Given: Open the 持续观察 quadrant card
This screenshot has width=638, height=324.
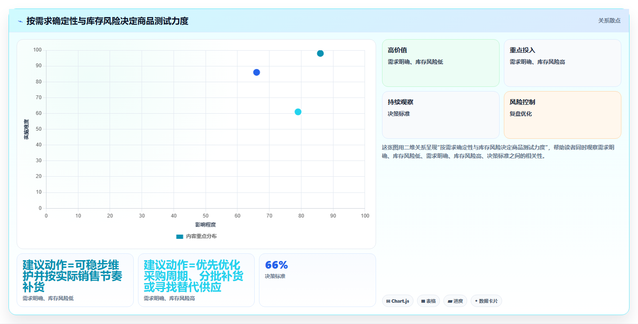Looking at the screenshot, I should tap(440, 115).
